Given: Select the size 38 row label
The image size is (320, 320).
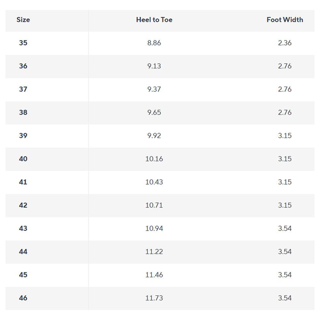Looking at the screenshot, I should pyautogui.click(x=23, y=112).
